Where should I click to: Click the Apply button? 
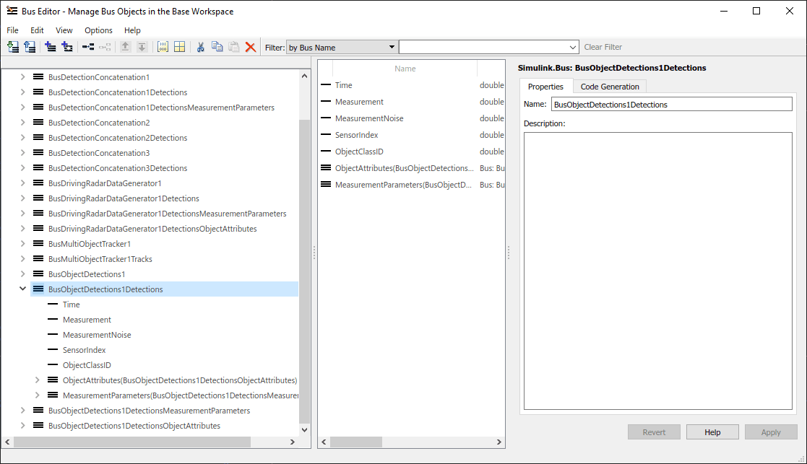[x=771, y=432]
